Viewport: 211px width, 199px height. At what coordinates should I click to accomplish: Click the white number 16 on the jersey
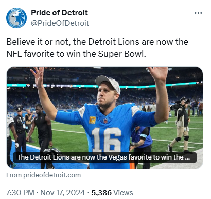click(x=107, y=140)
